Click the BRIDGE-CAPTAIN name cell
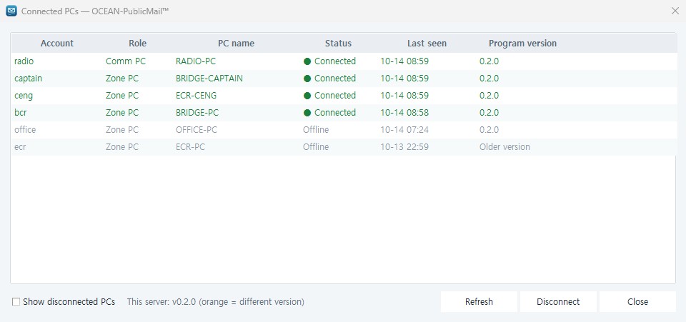Screen dimensions: 686x322 click(x=209, y=79)
